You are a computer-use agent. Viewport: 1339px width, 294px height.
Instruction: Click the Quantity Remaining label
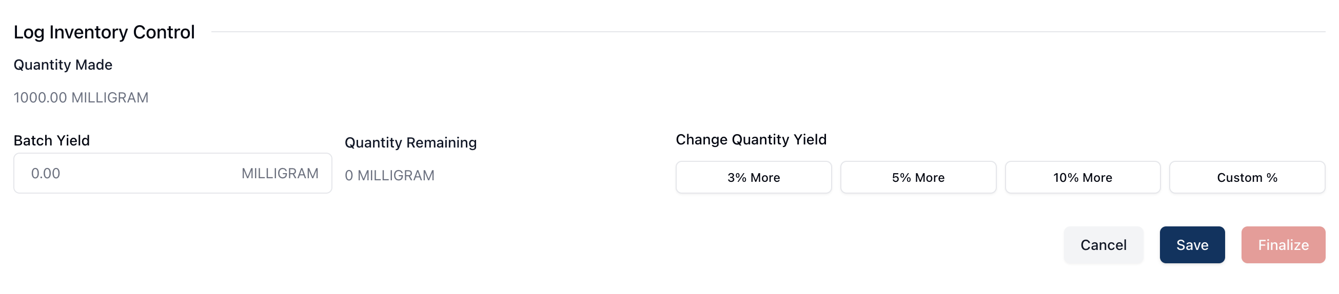[x=410, y=142]
